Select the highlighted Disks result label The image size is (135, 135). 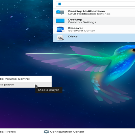[73, 36]
